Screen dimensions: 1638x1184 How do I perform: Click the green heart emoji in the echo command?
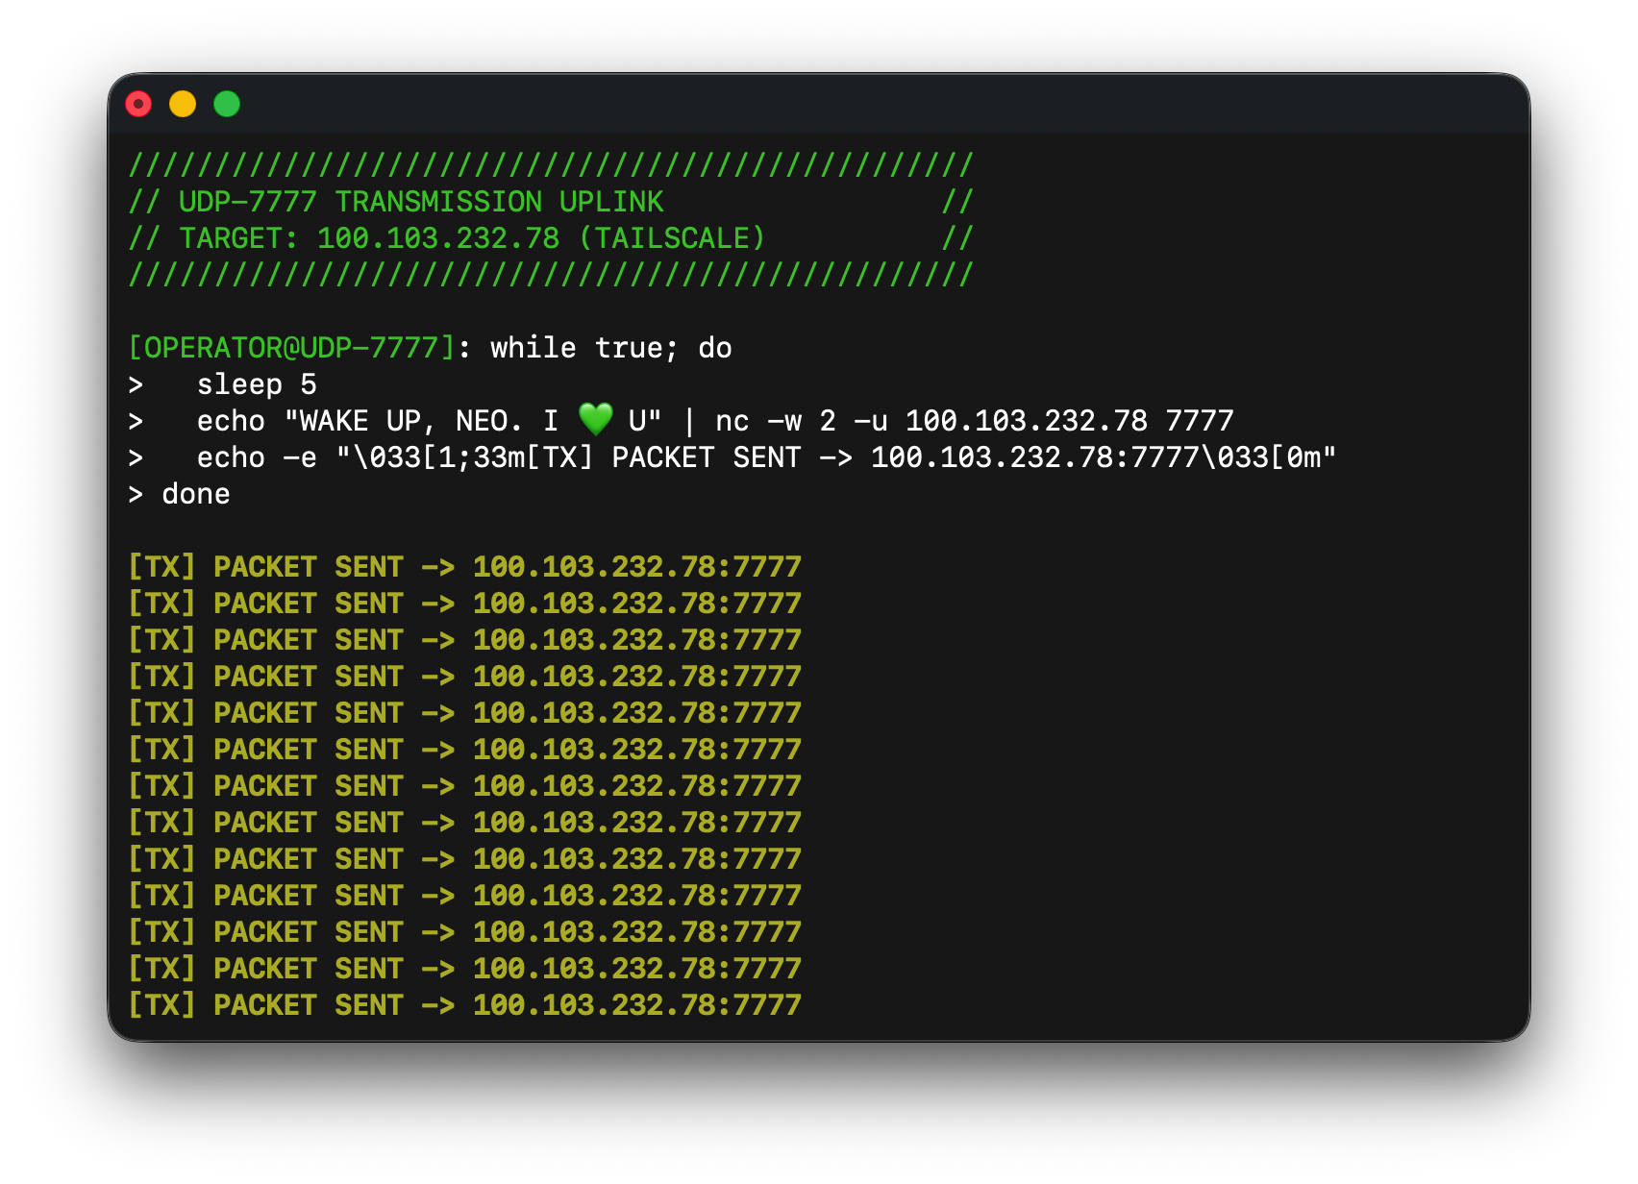pyautogui.click(x=594, y=418)
